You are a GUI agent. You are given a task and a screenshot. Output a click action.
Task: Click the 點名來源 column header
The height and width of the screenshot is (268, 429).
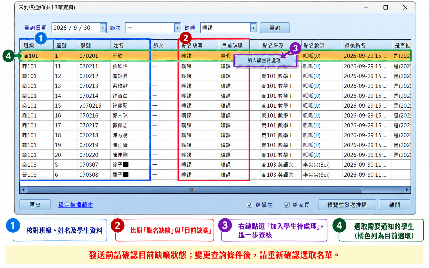(x=281, y=45)
